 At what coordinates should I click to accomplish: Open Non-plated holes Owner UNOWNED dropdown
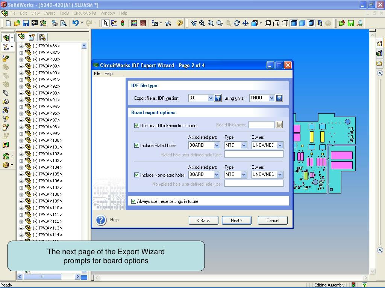(280, 175)
